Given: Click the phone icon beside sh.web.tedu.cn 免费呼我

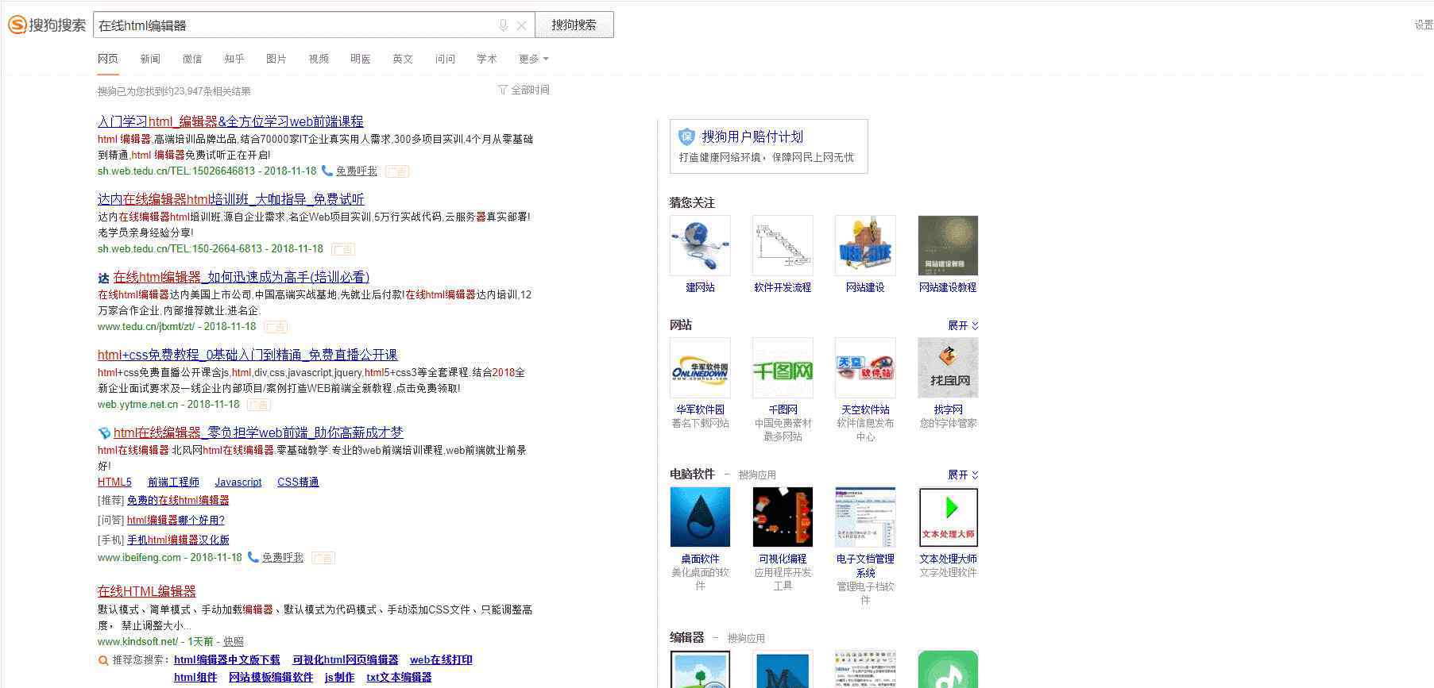Looking at the screenshot, I should click(327, 171).
